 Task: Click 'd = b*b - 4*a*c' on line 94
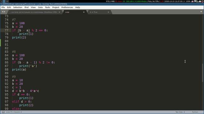(25, 91)
